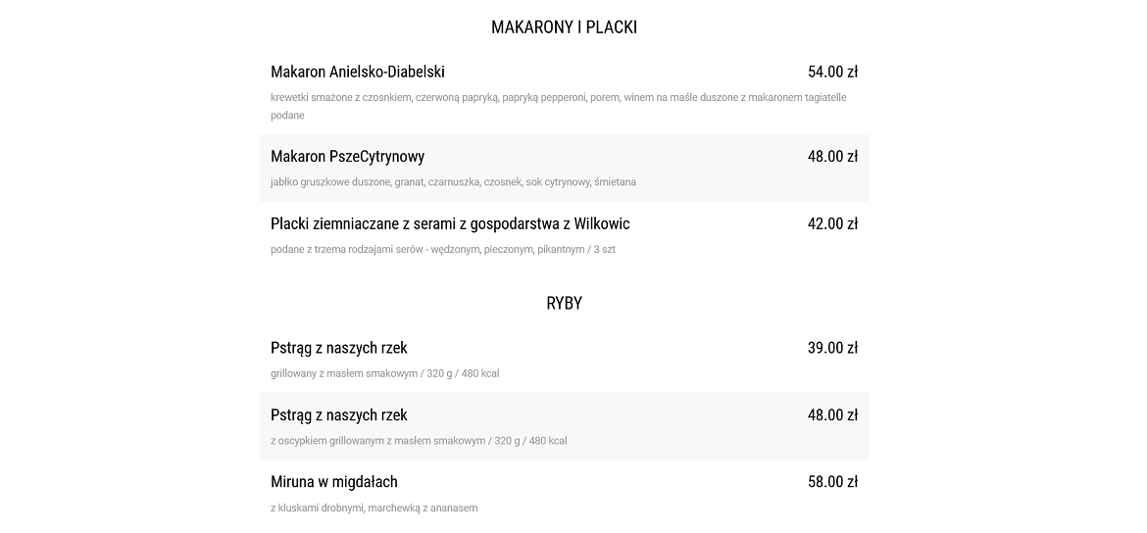Click the z kluskami drobnymi description
The width and height of the screenshot is (1147, 533).
[374, 509]
